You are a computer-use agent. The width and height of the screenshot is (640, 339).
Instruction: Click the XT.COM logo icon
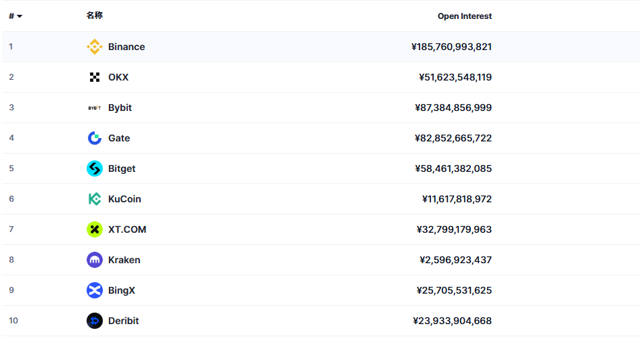click(95, 229)
